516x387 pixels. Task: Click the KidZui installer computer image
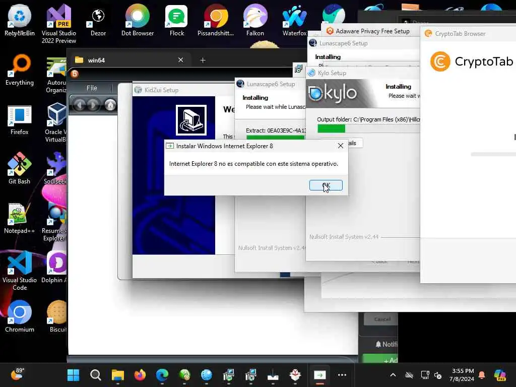coord(191,120)
